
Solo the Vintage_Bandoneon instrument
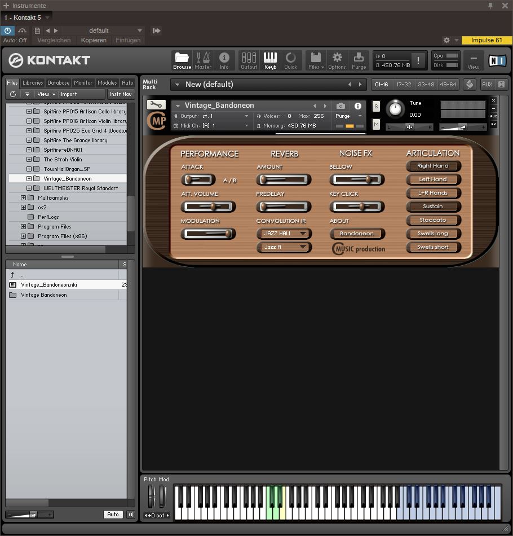(376, 106)
